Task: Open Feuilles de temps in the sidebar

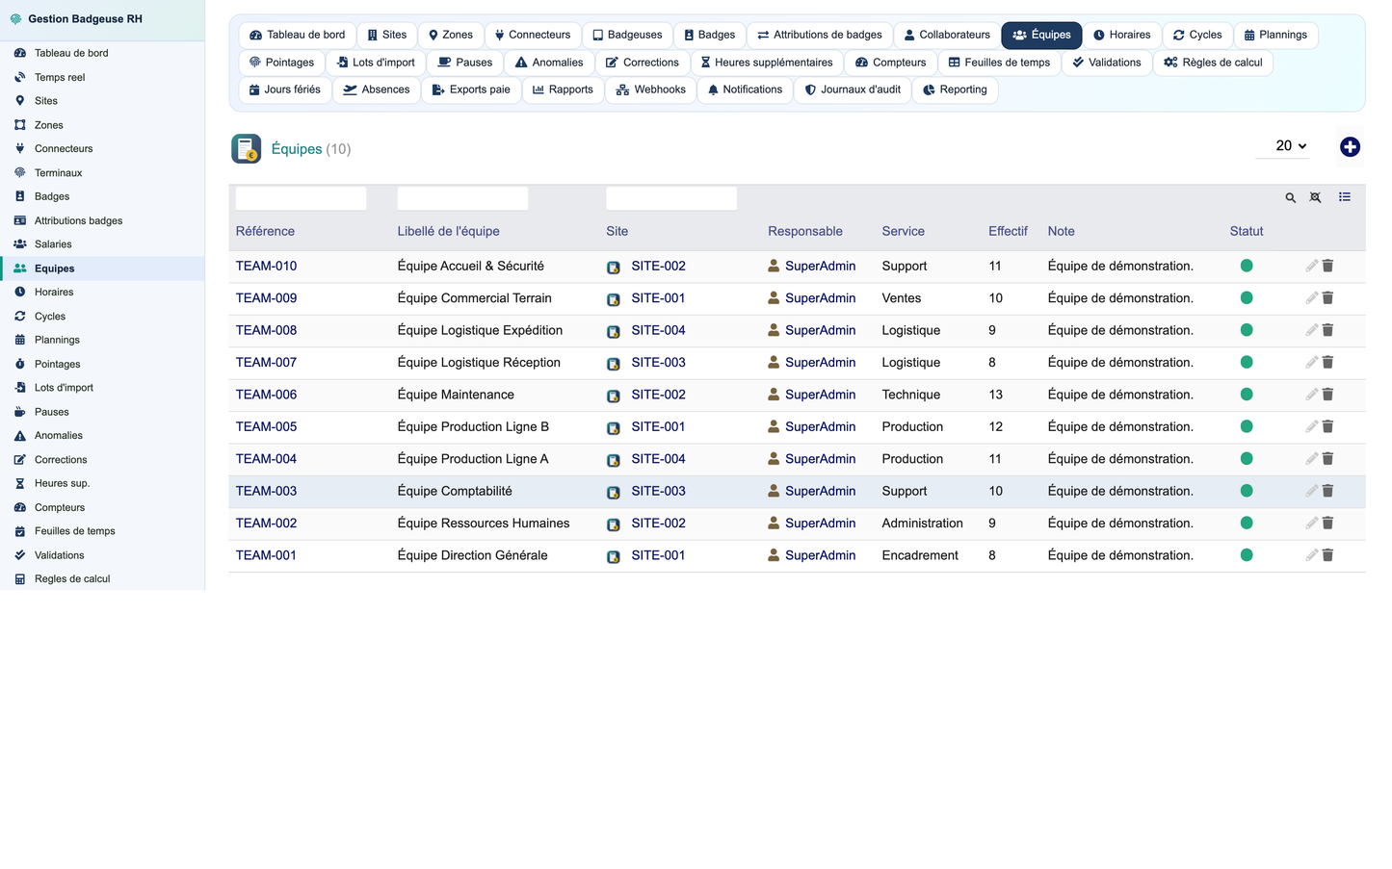Action: click(102, 531)
